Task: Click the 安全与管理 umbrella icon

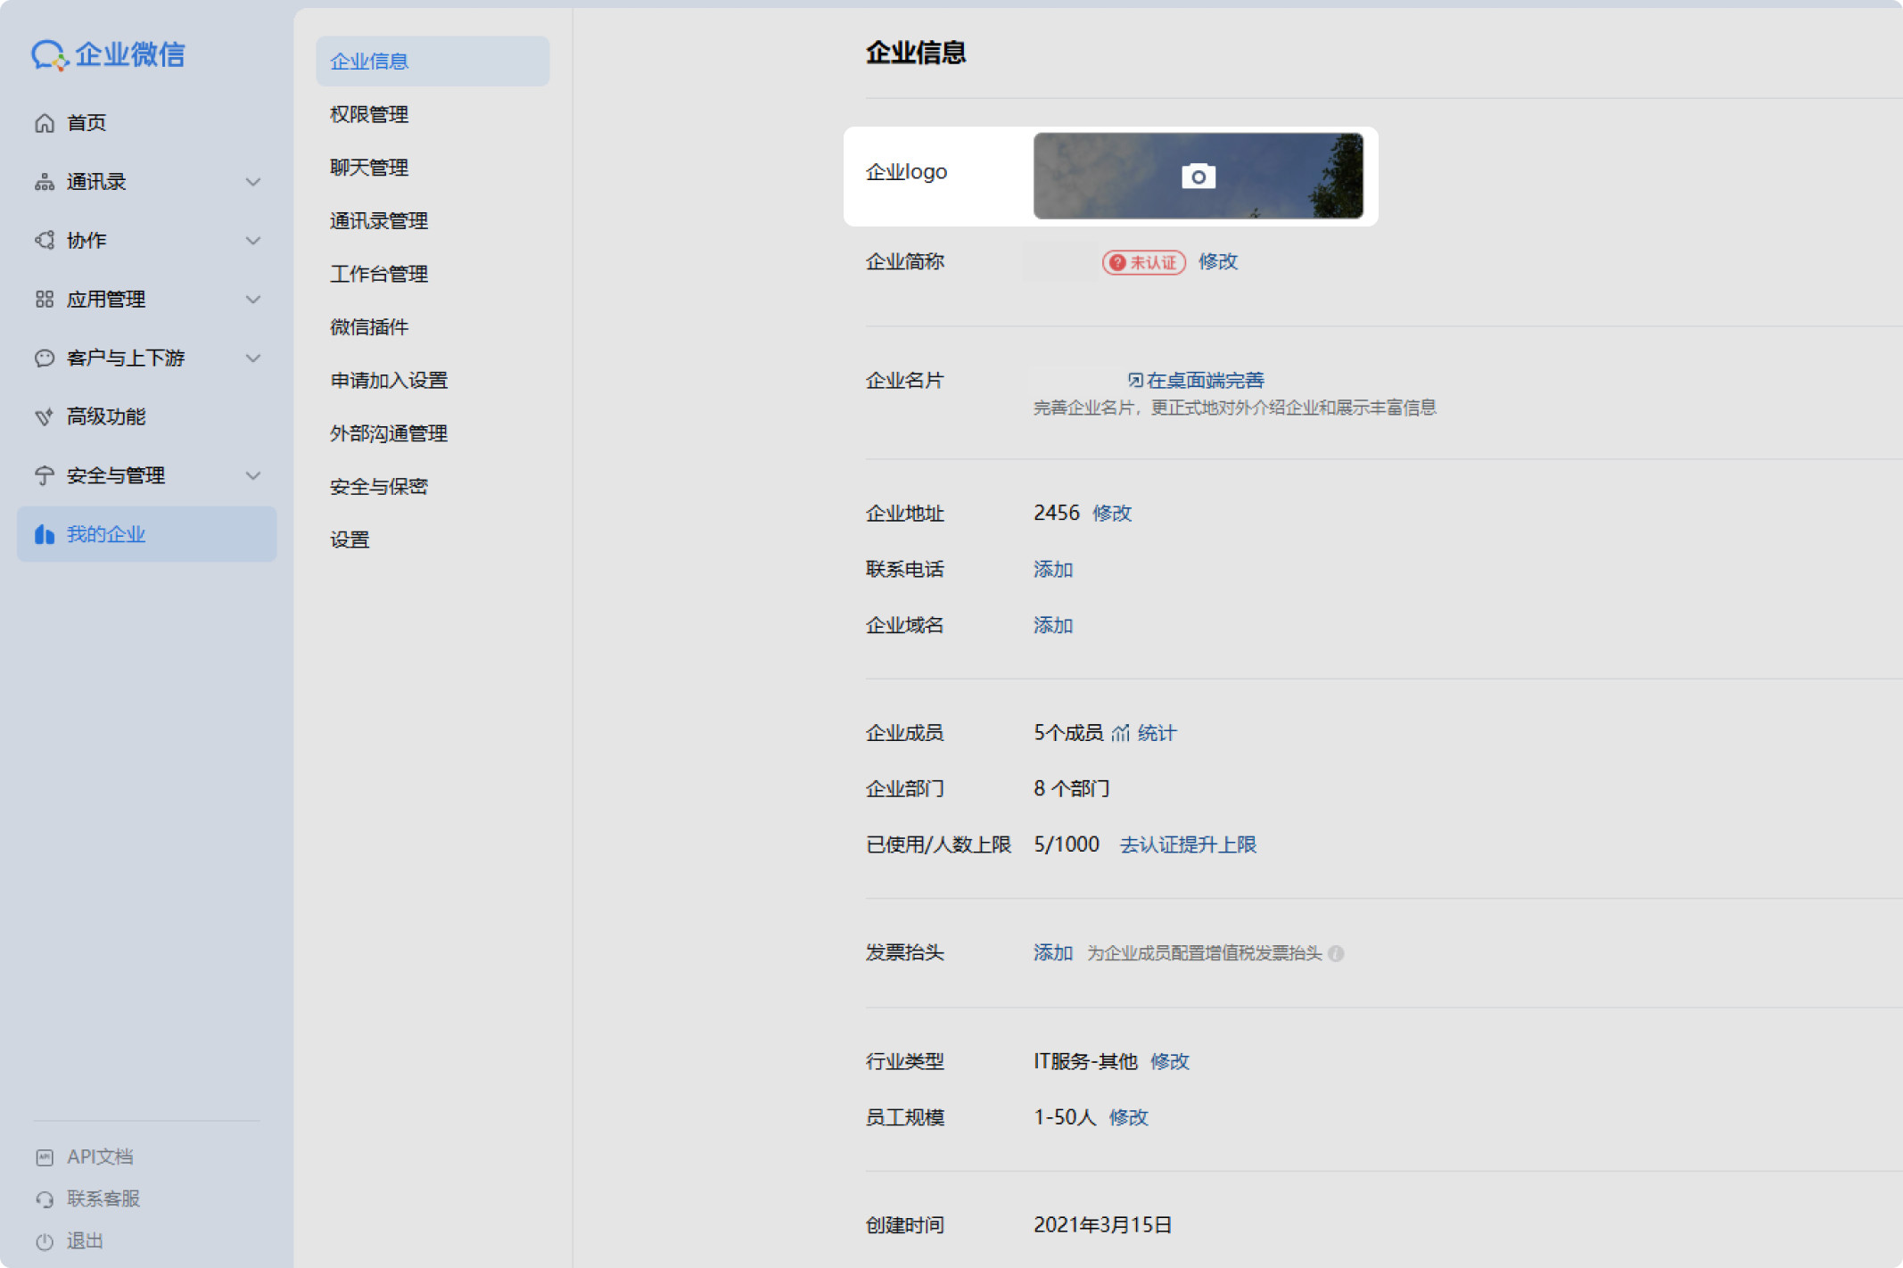Action: (45, 476)
